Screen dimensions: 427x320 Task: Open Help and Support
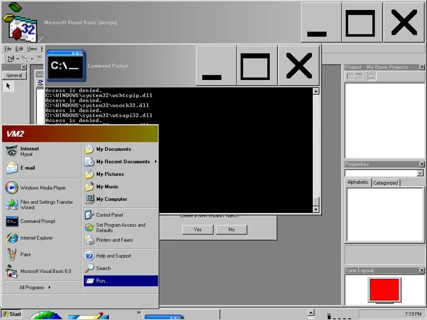(x=121, y=256)
